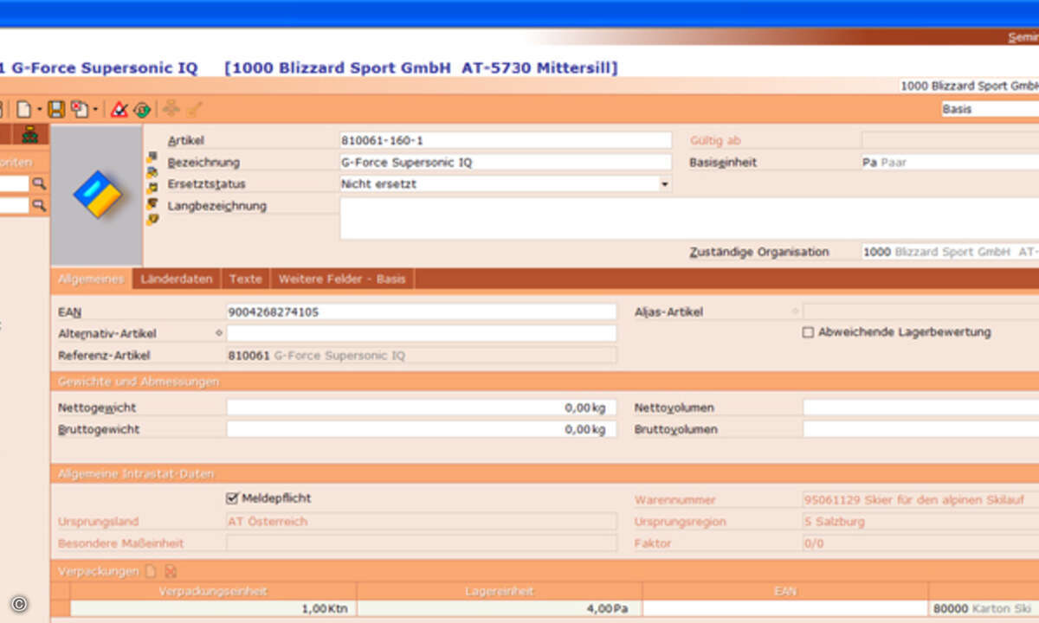Expand the arrow next to the new document icon
This screenshot has height=623, width=1039.
(x=40, y=111)
